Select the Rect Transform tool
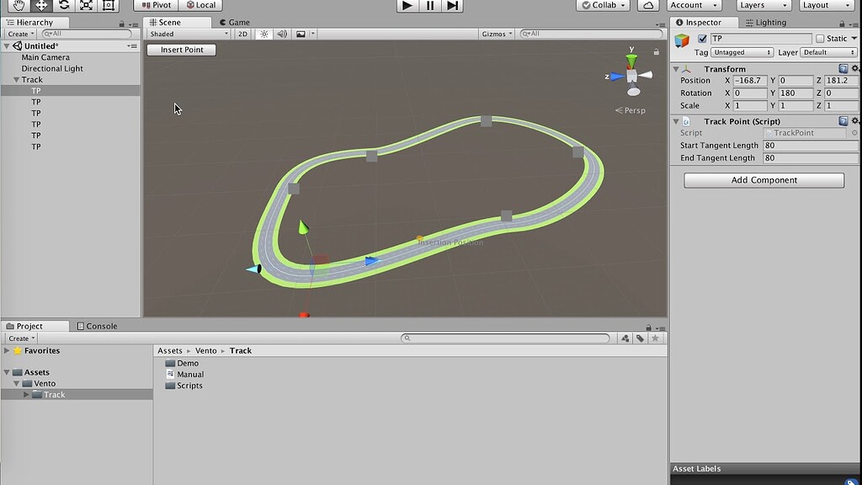Screen dimensions: 862x485 point(108,6)
